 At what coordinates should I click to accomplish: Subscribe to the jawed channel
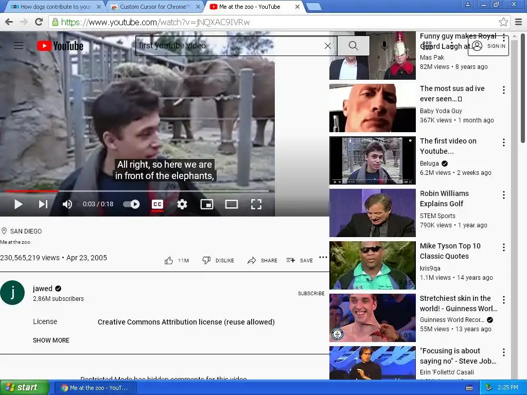(311, 293)
